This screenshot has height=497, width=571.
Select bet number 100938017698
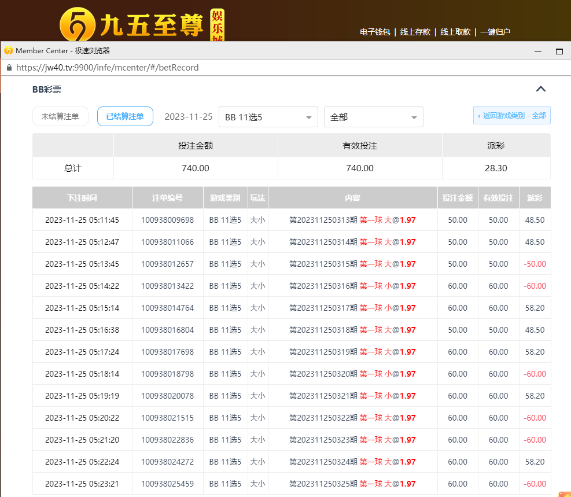pos(168,352)
